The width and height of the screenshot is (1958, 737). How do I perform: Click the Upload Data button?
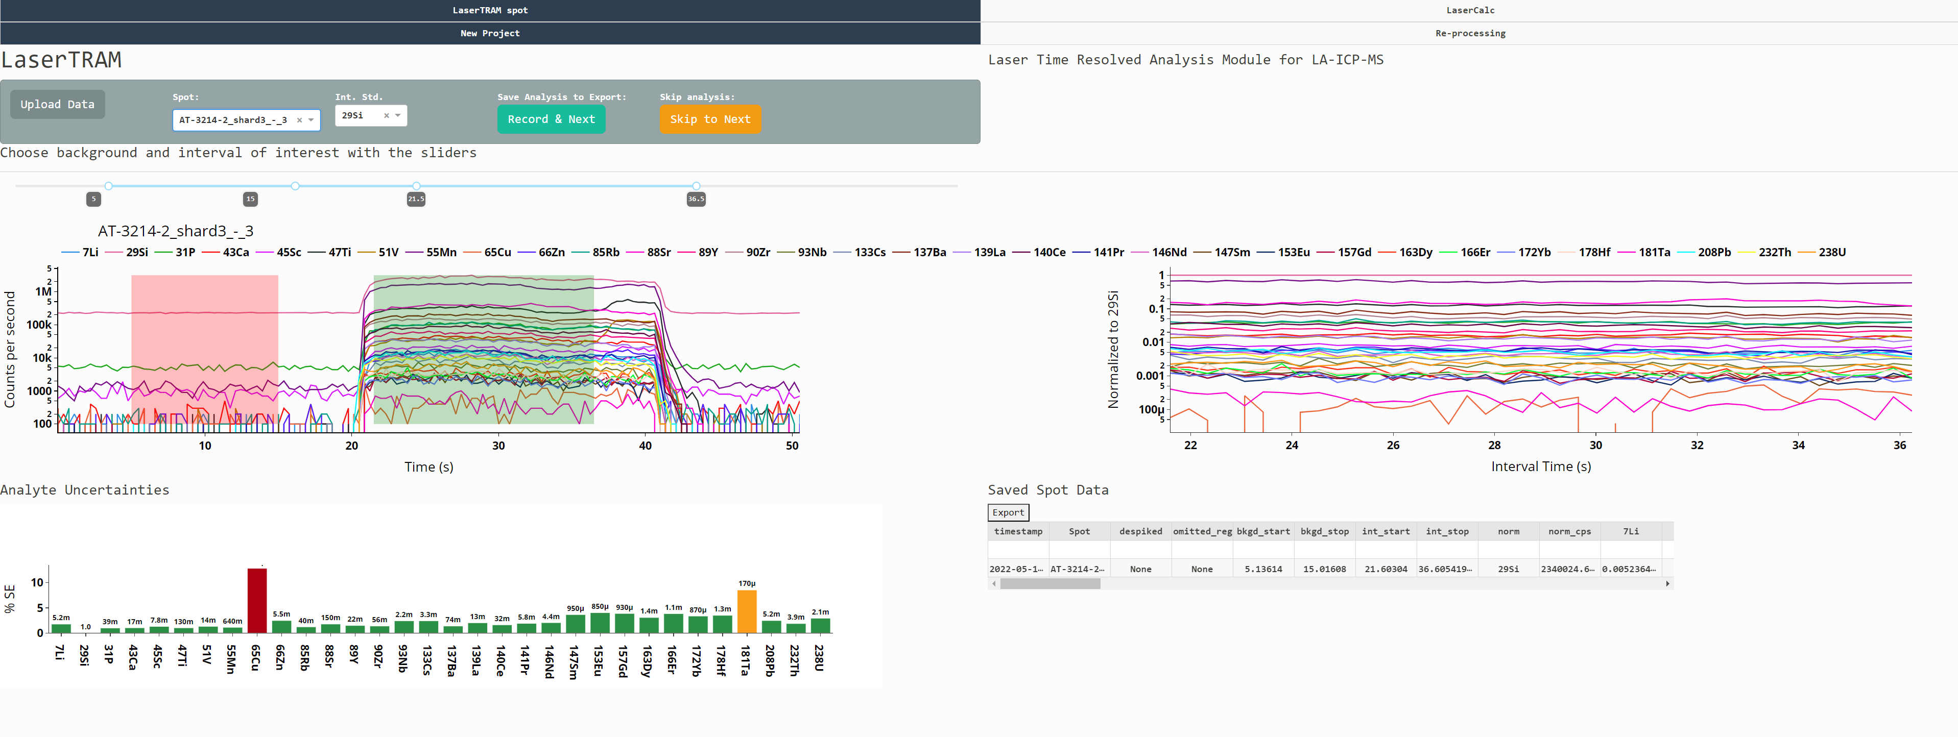58,105
